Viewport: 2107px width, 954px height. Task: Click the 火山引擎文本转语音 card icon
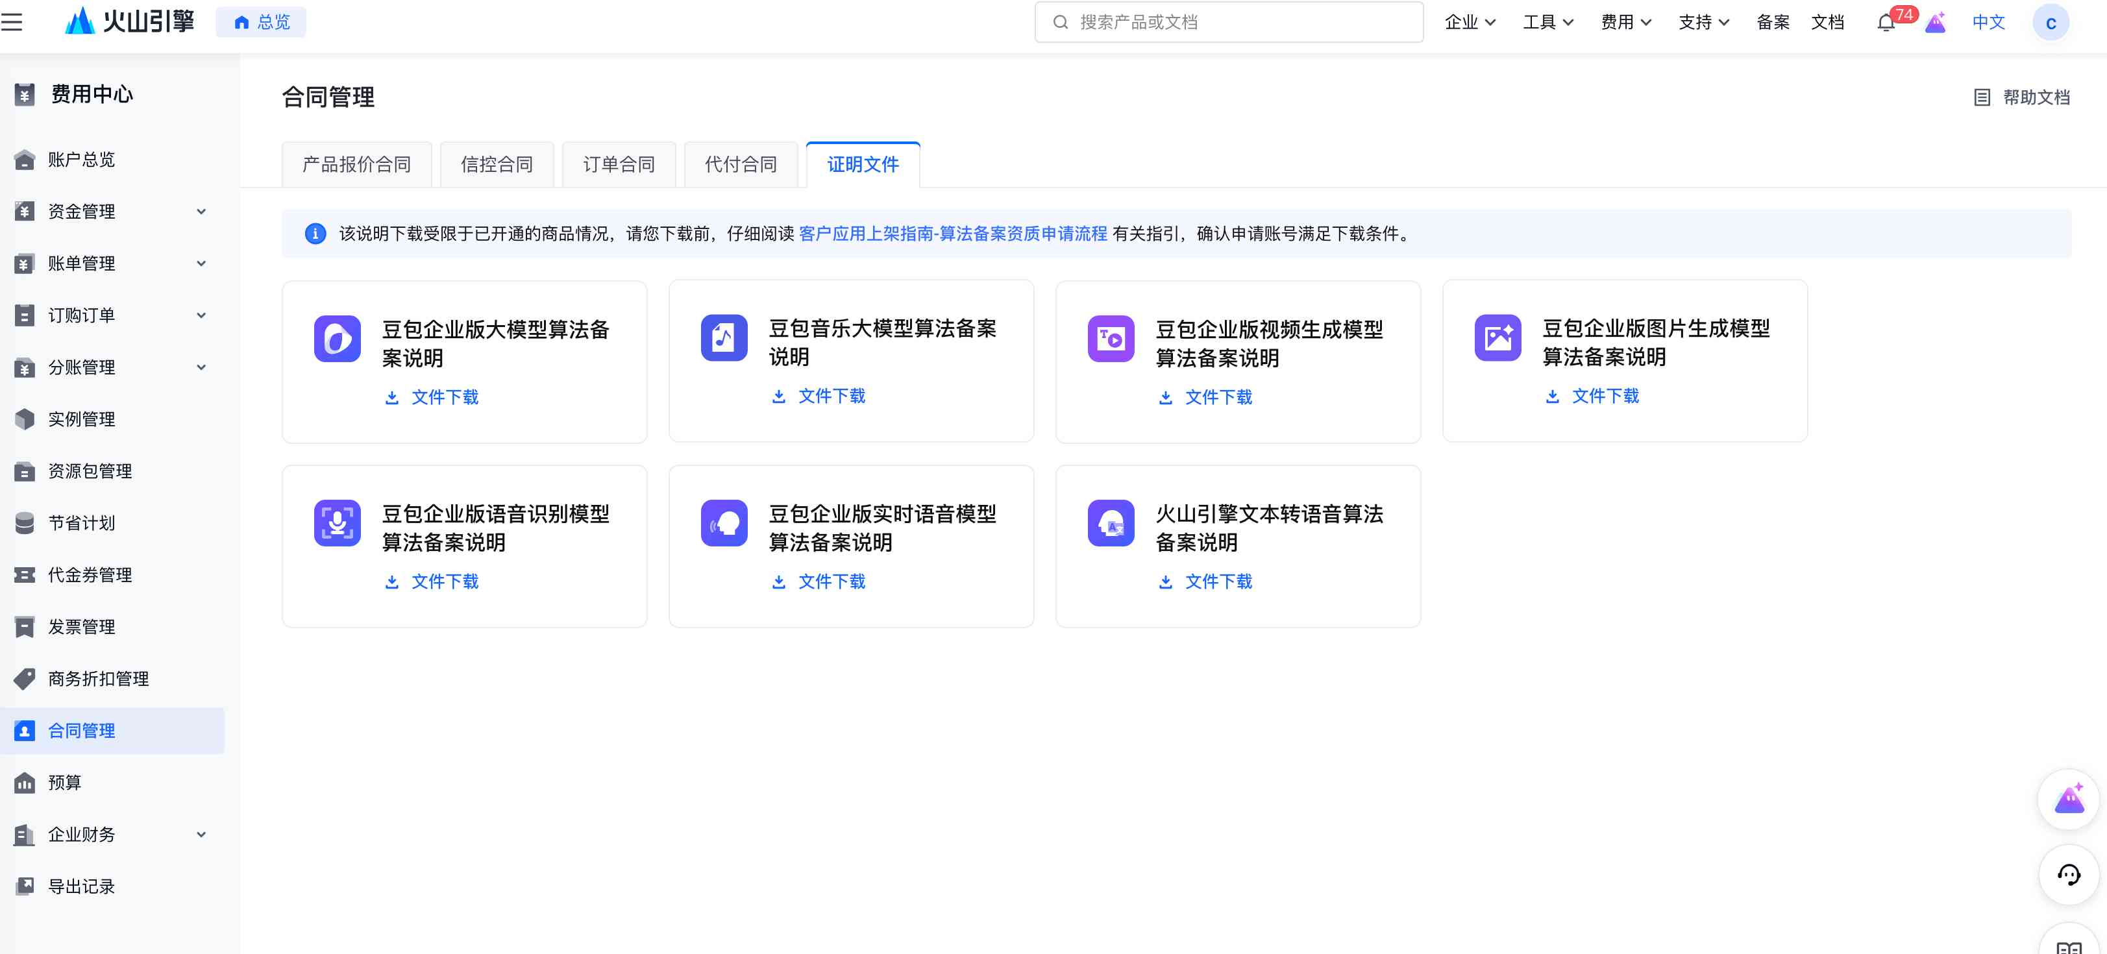coord(1111,523)
